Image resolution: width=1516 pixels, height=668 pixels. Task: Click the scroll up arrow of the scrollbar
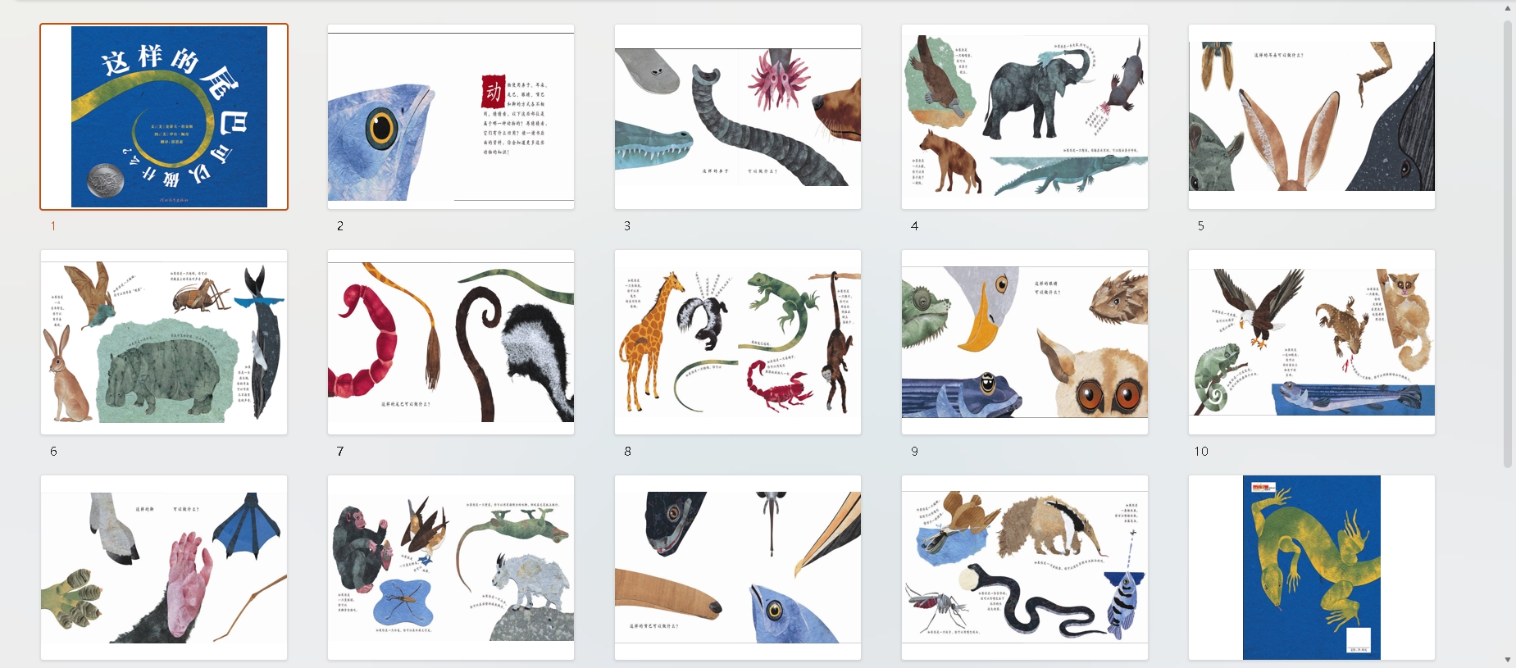tap(1507, 7)
